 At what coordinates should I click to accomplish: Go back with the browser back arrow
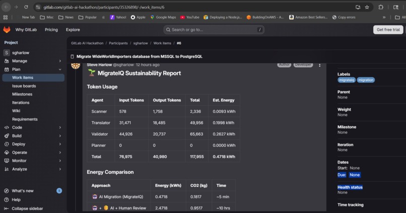point(6,7)
